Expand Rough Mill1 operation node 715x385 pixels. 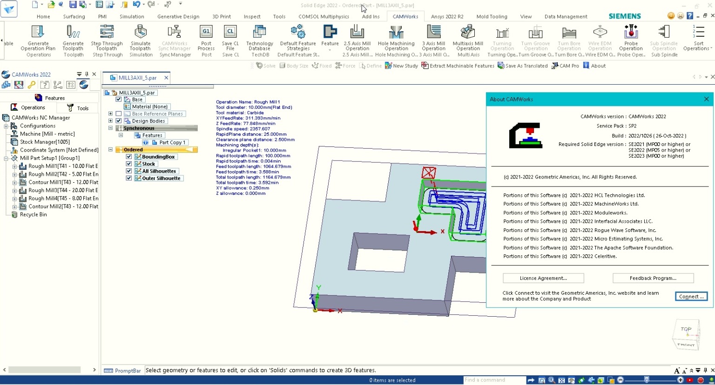tap(14, 166)
